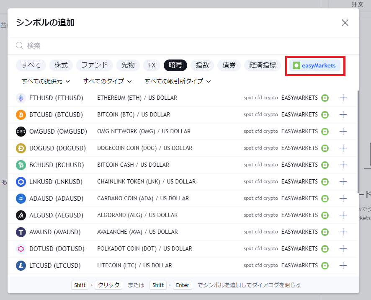This screenshot has width=371, height=300.
Task: Select the OMGUSD (OMGUSD) row text
Action: [x=58, y=132]
